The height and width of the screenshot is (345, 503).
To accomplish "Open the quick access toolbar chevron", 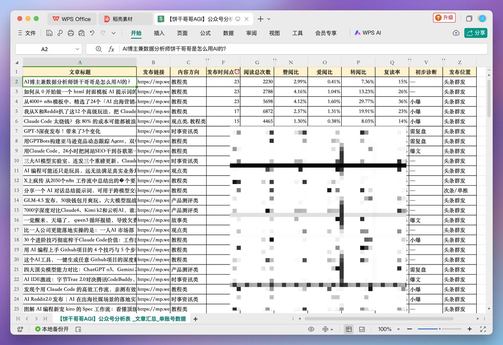I will 113,33.
